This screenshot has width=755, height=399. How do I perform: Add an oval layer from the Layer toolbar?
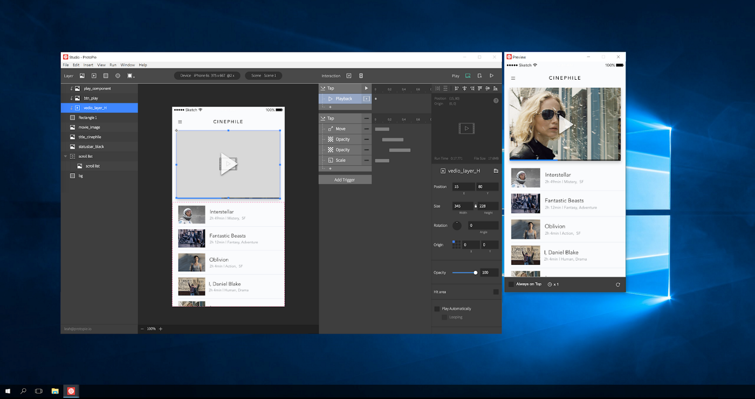(x=118, y=76)
